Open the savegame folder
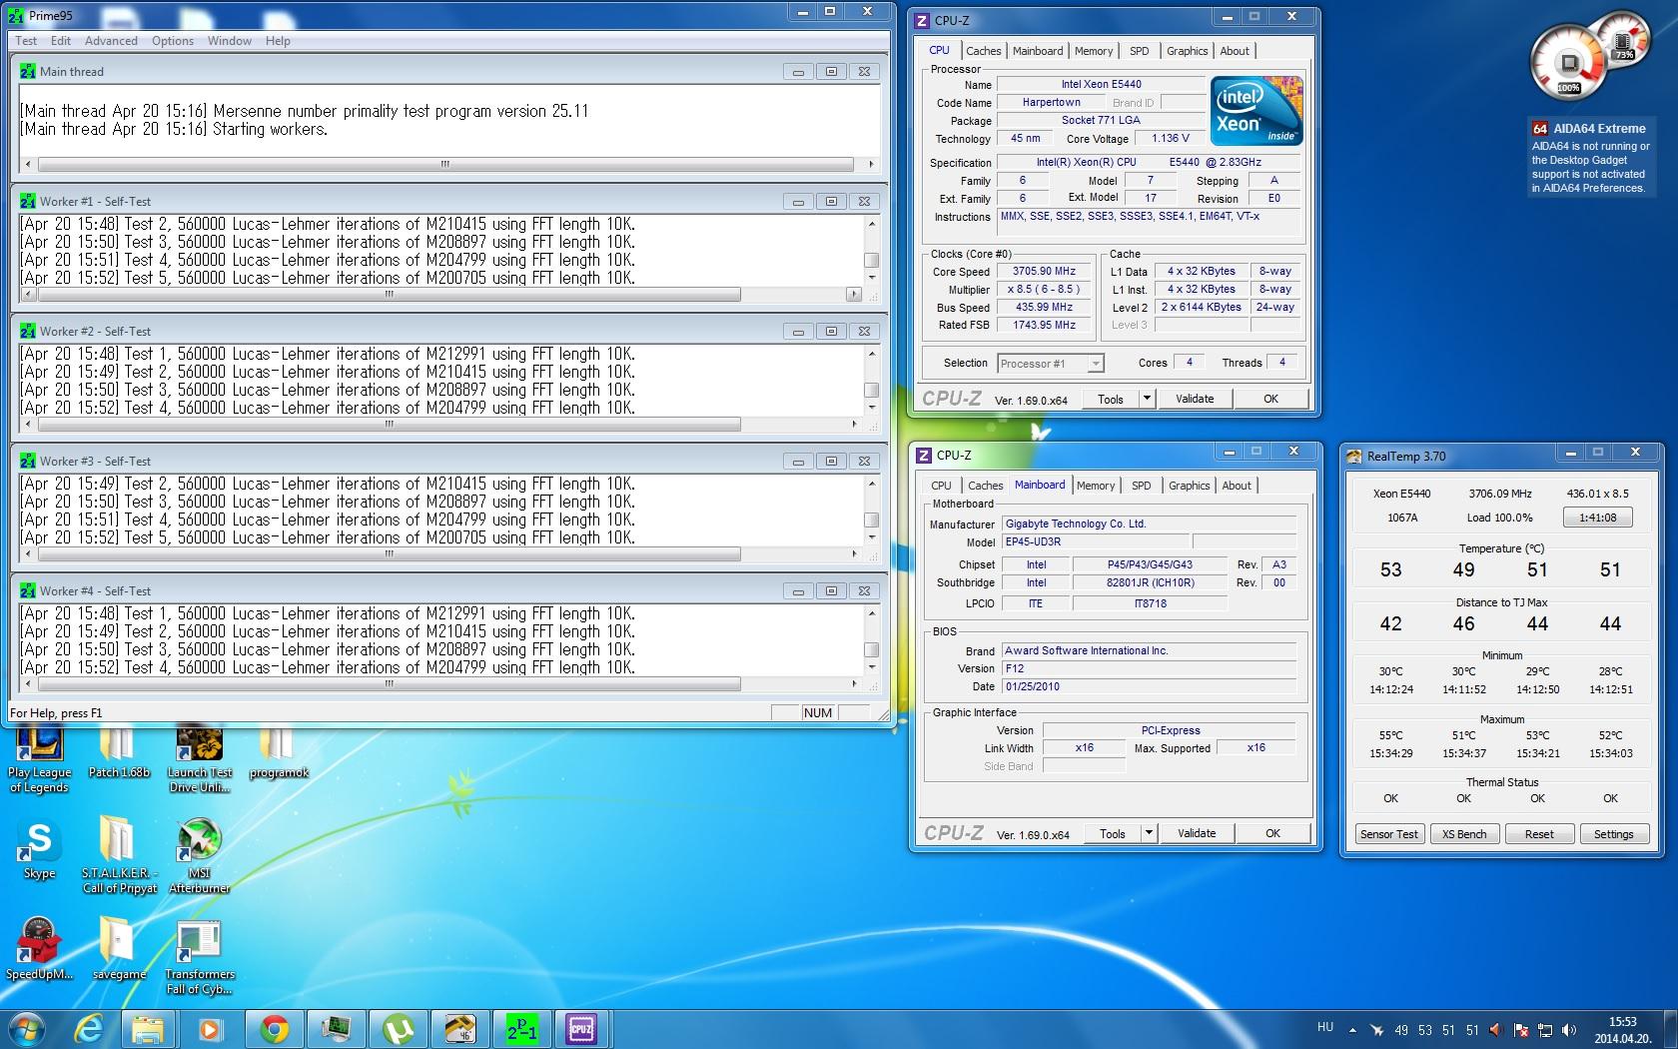Screen dimensions: 1678x1049 coord(119,949)
